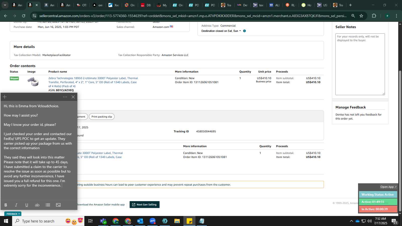Add new sticky note with plus icon
This screenshot has height=226, width=402.
pos(5,97)
